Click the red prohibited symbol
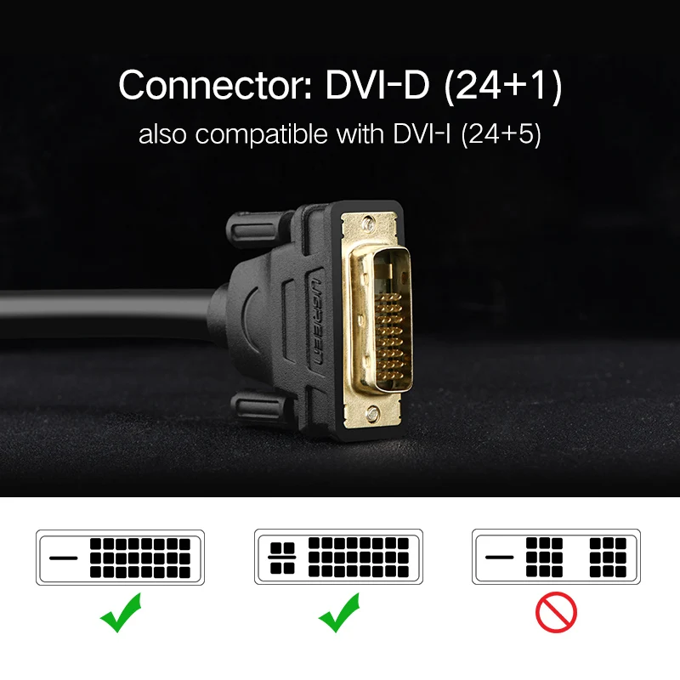Viewport: 680px width, 680px height. pos(557,612)
